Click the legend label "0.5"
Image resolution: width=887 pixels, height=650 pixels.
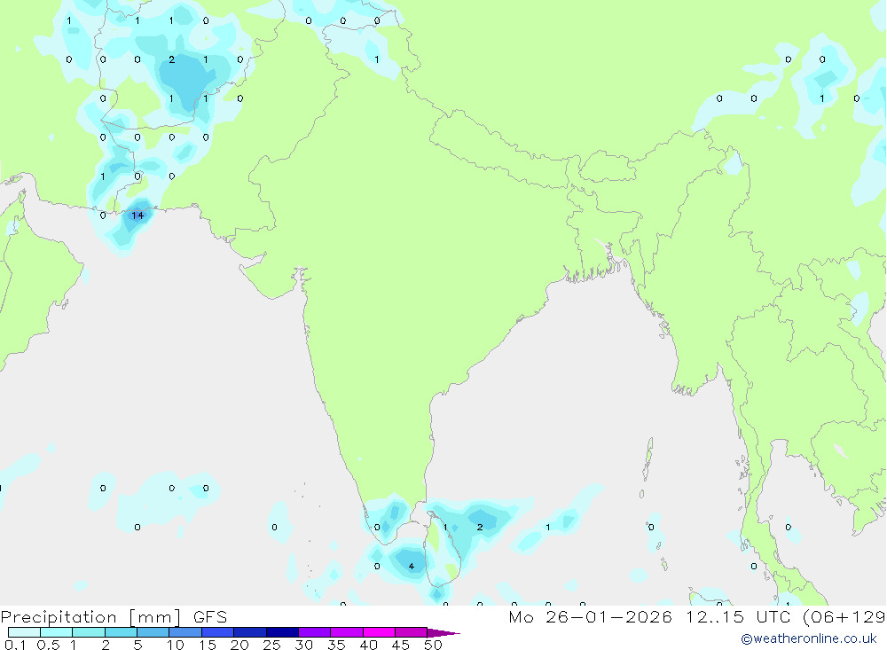(48, 645)
